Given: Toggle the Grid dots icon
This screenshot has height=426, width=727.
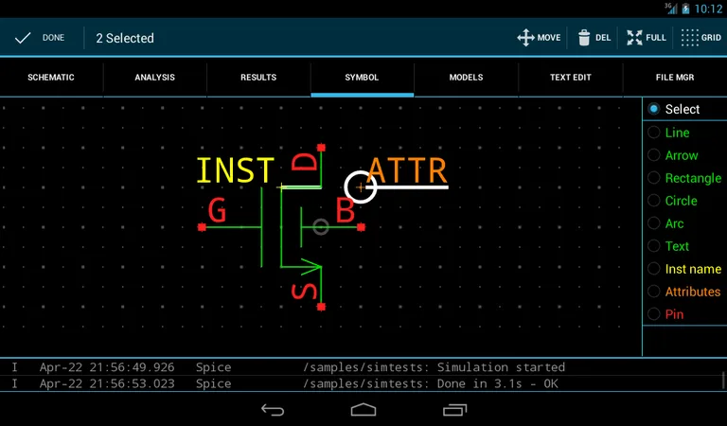Looking at the screenshot, I should [x=689, y=38].
